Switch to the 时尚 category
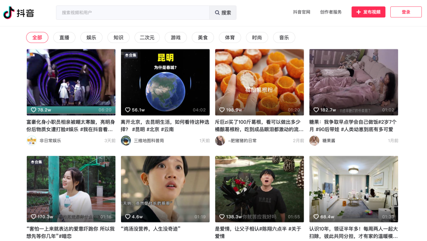The image size is (427, 241). (257, 37)
